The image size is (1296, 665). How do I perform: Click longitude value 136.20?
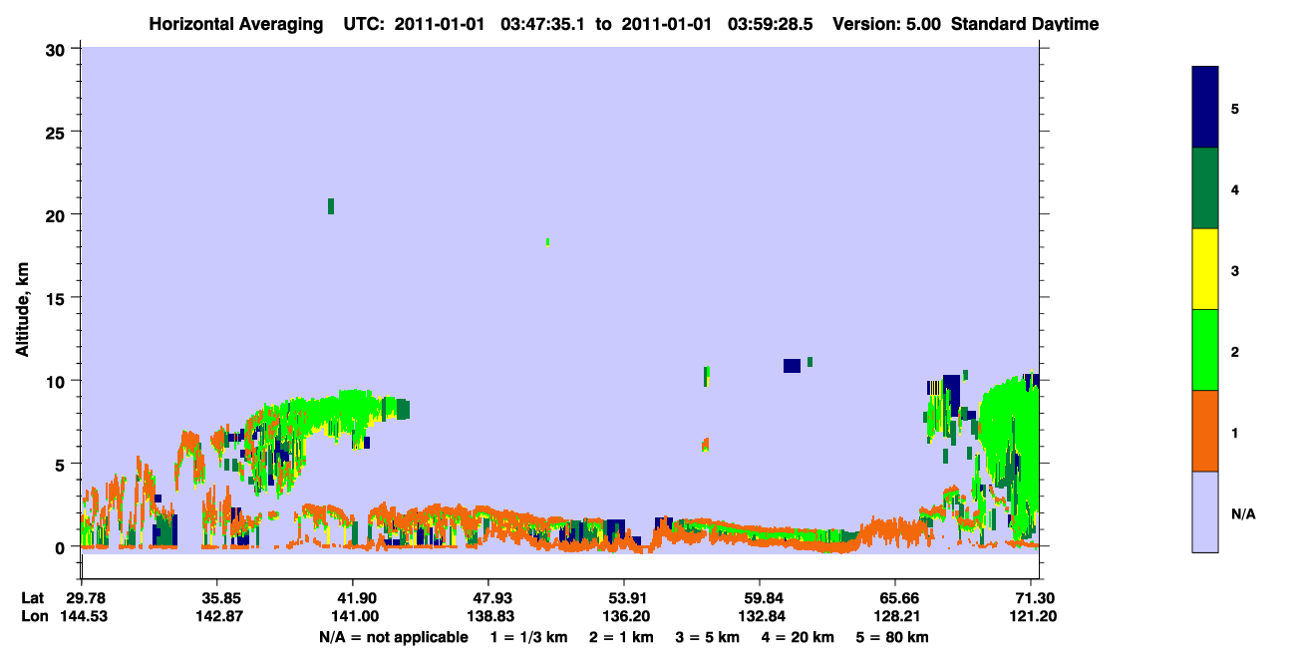(624, 616)
